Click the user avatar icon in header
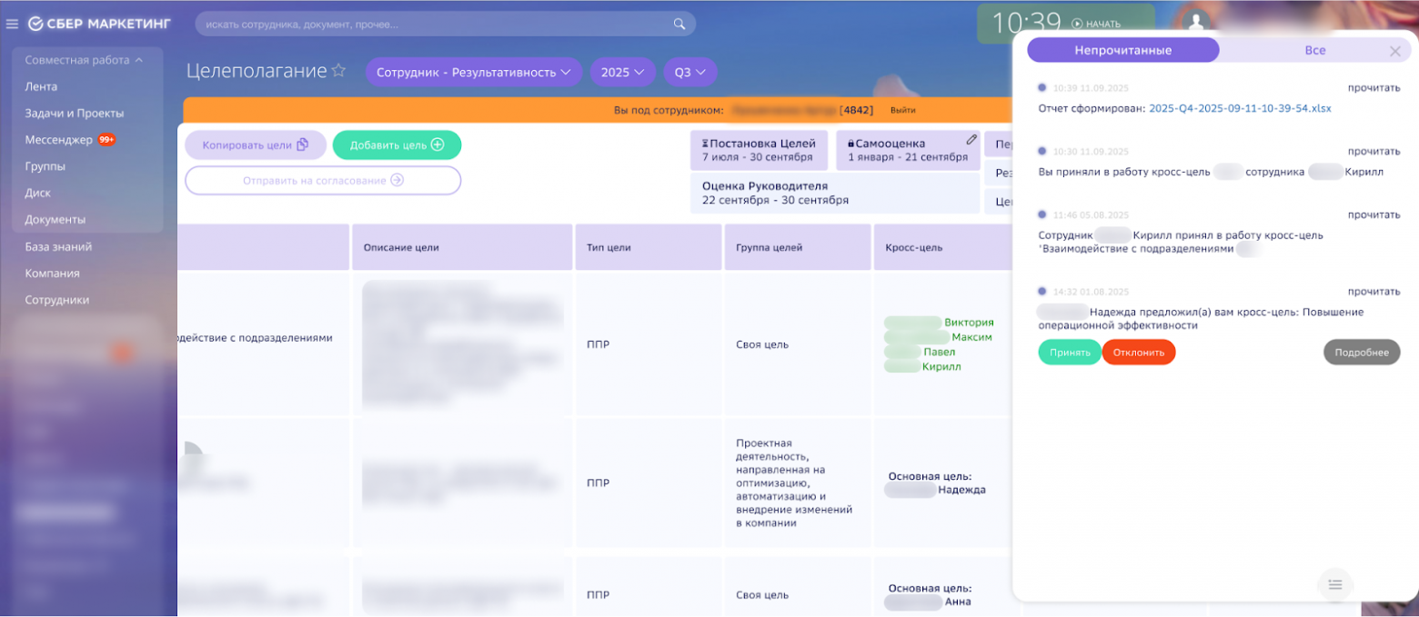 pos(1198,22)
